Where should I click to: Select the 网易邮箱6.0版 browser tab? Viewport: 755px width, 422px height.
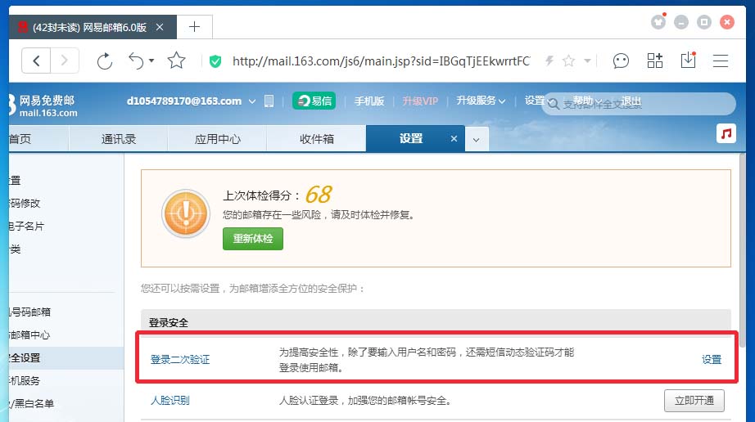pyautogui.click(x=93, y=27)
